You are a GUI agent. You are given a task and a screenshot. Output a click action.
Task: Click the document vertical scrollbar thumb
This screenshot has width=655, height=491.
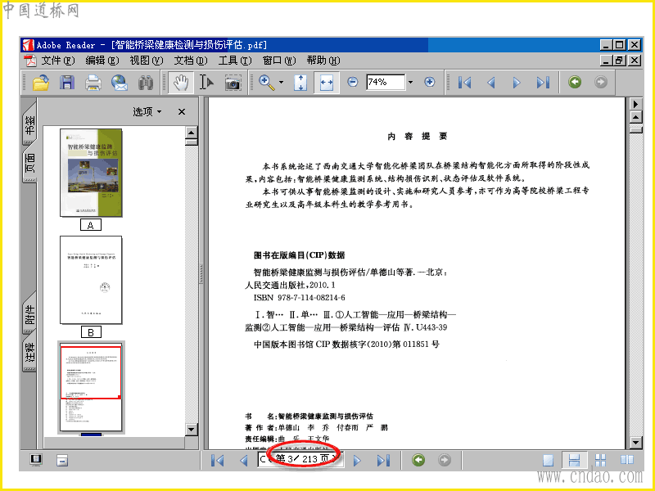coord(635,130)
